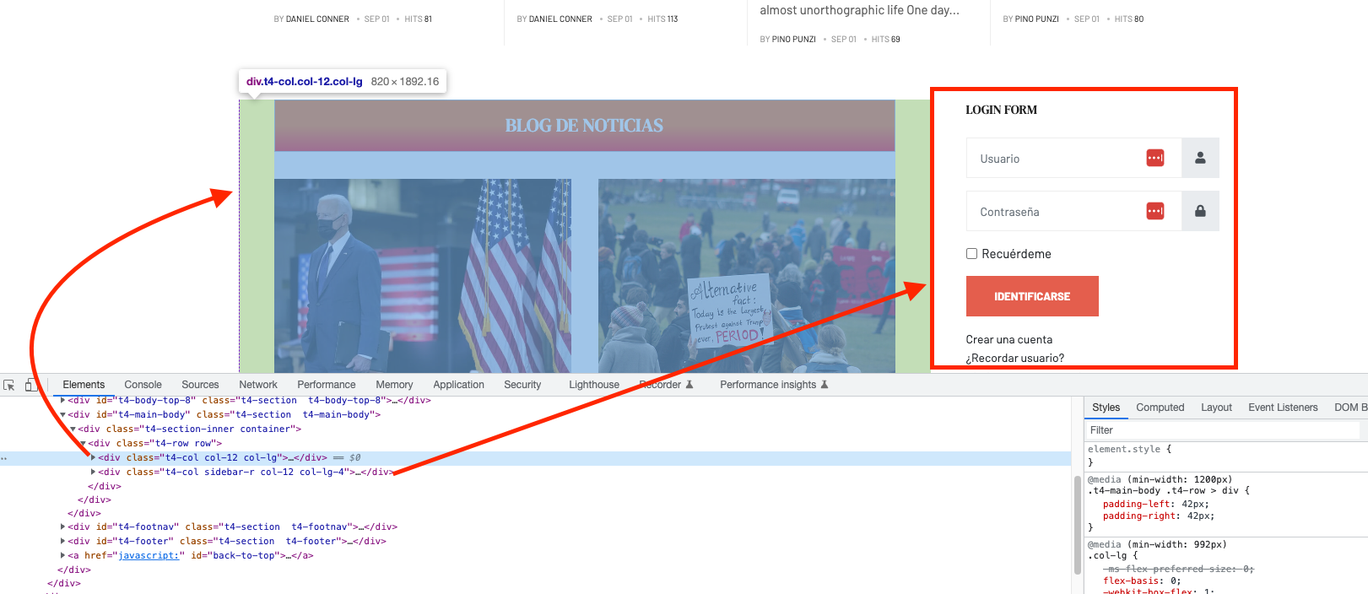Screen dimensions: 1368x594
Task: Collapse the t4-section-inner container node
Action: click(73, 429)
